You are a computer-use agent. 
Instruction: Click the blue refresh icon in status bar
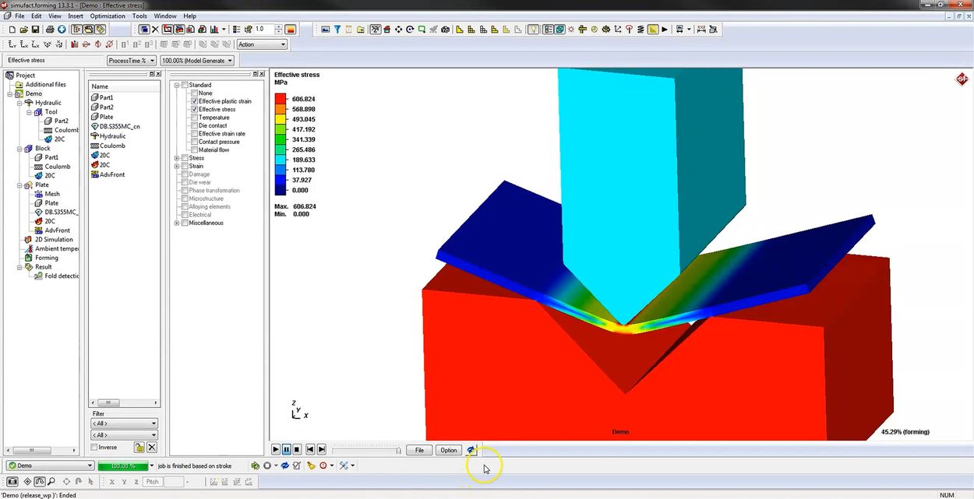[285, 466]
